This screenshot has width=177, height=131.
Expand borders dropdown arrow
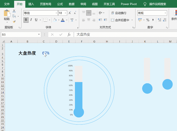[x=50, y=20]
